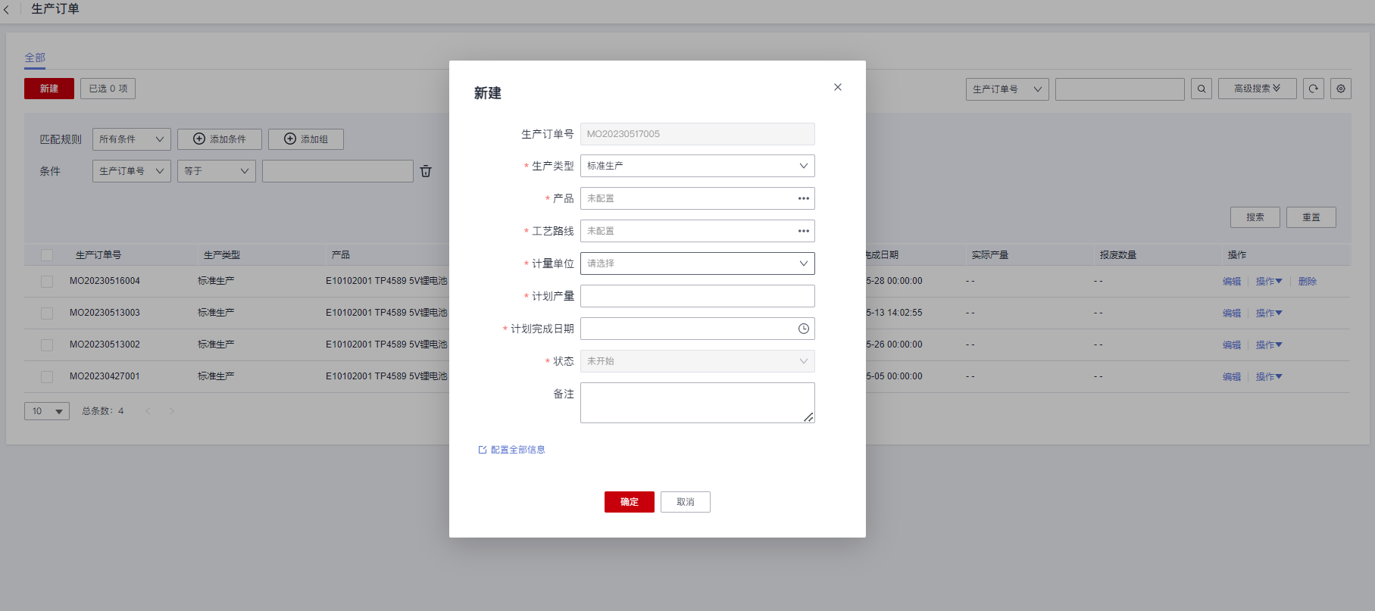The width and height of the screenshot is (1375, 611).
Task: Click 添加组 button
Action: (x=306, y=139)
